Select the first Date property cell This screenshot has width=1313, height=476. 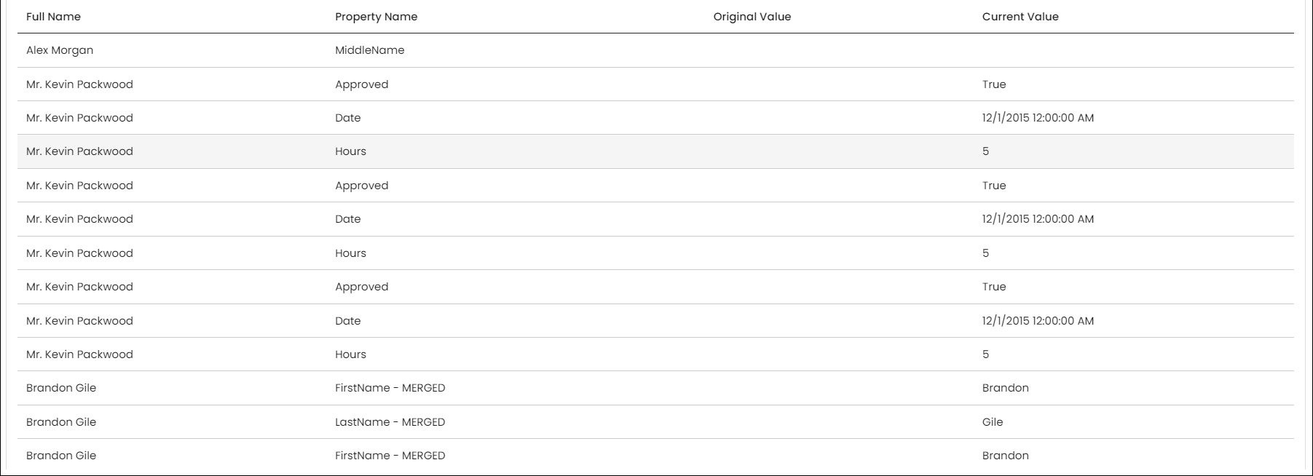tap(347, 118)
